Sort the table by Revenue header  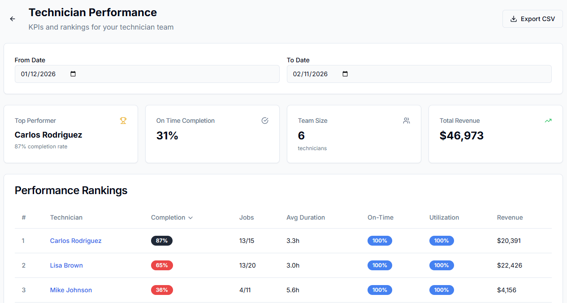tap(510, 217)
